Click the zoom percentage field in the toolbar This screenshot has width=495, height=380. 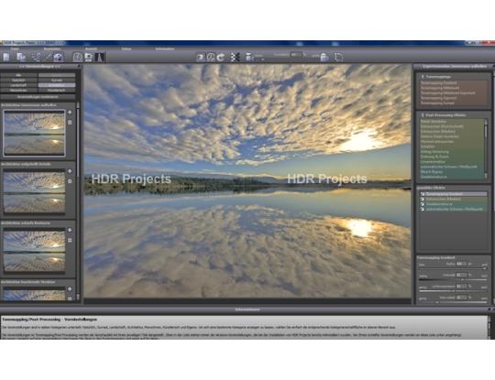click(x=296, y=55)
